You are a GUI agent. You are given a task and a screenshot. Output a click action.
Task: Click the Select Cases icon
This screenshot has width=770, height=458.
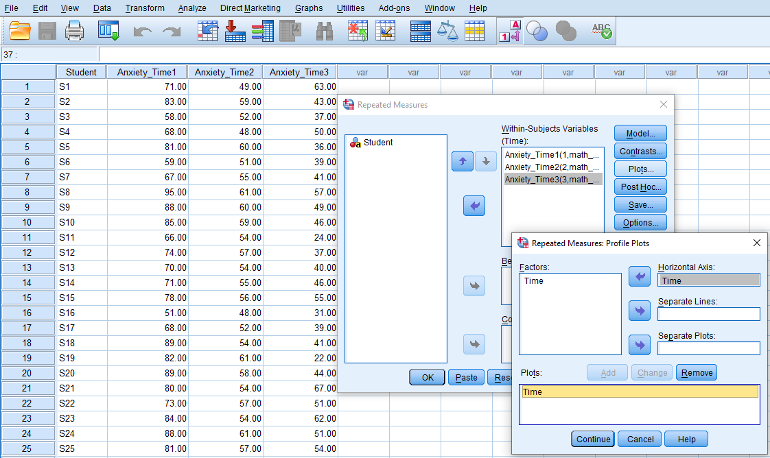tap(474, 31)
